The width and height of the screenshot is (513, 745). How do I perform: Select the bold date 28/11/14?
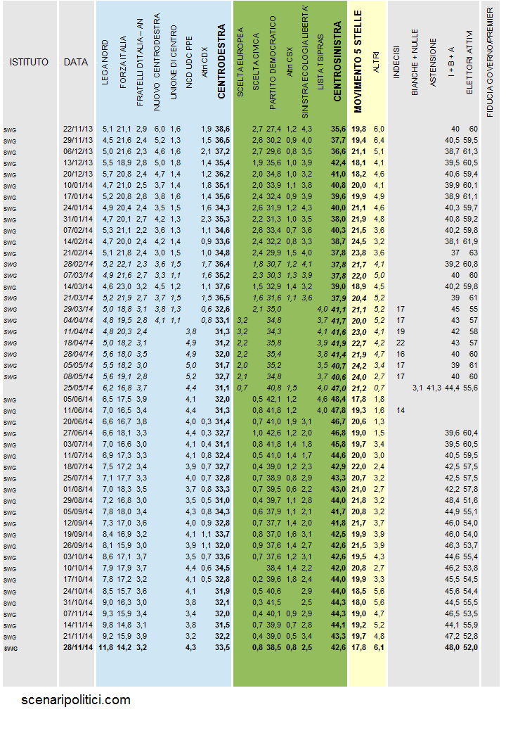point(78,647)
